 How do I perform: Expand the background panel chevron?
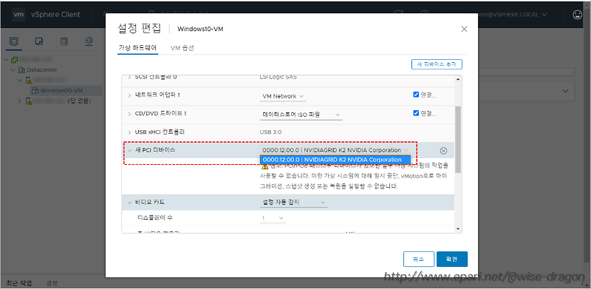click(x=565, y=91)
